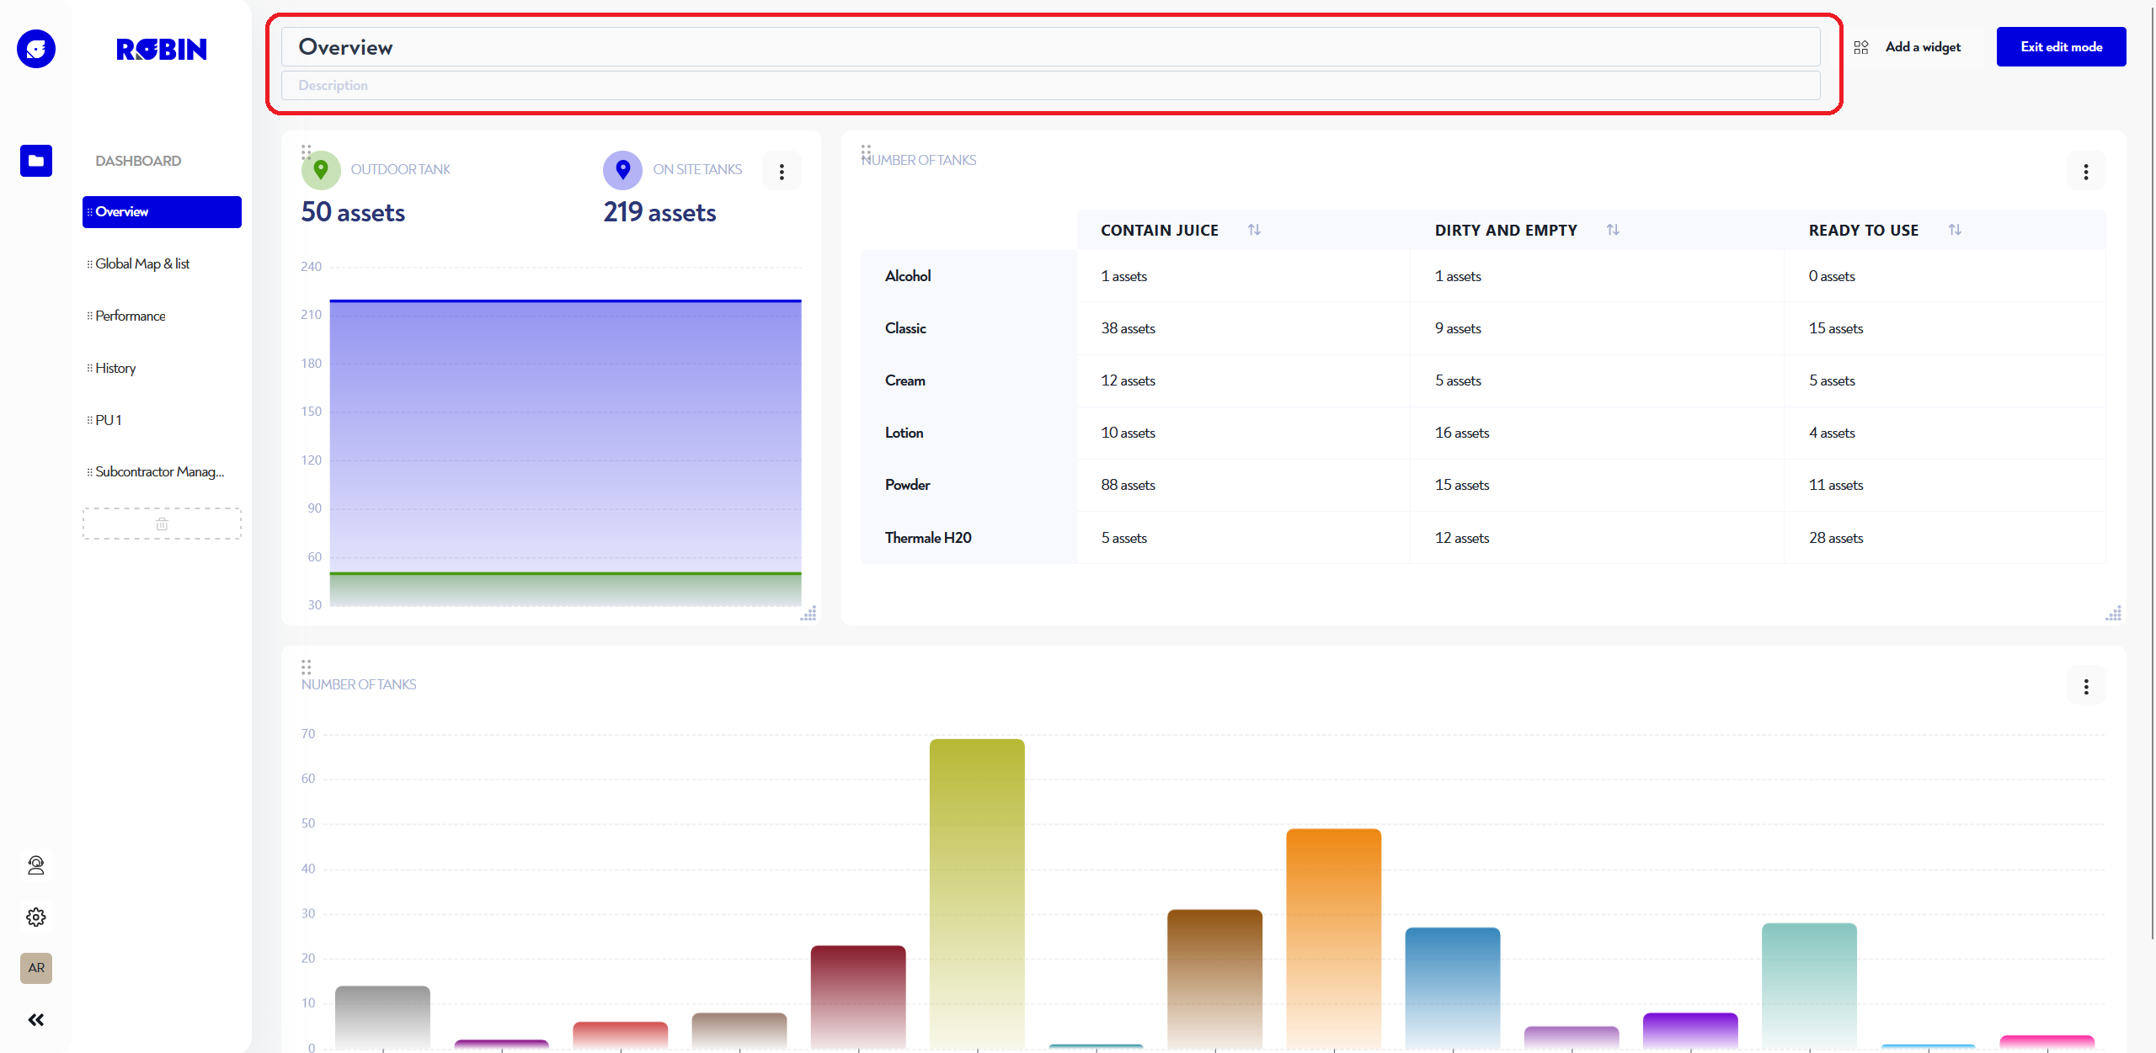Click the Cream row label

(905, 380)
